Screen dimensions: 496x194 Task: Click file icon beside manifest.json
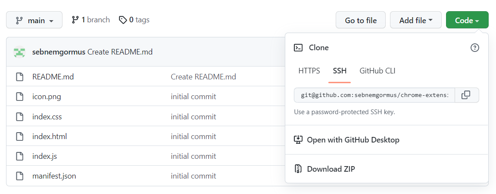tap(20, 176)
